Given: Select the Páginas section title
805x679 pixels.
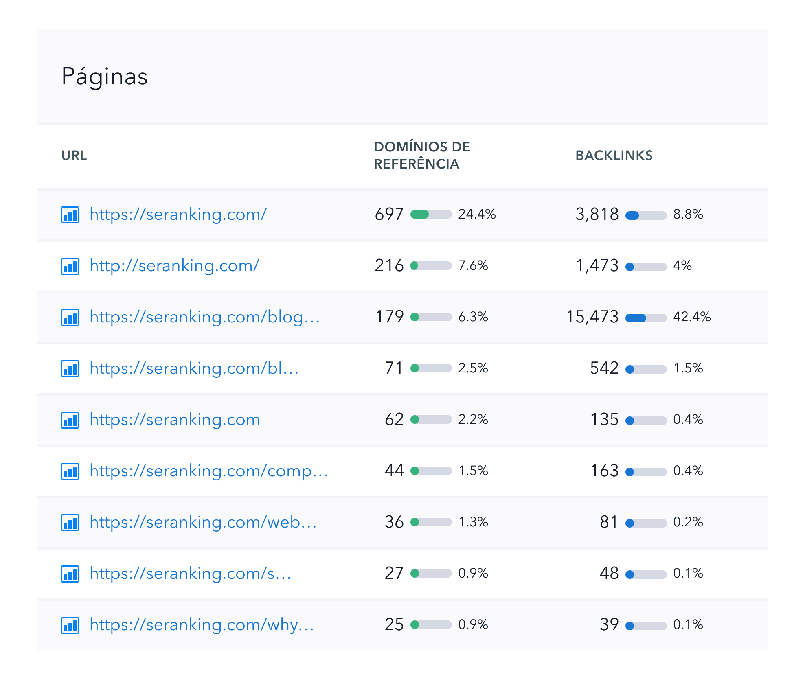Looking at the screenshot, I should (x=105, y=77).
